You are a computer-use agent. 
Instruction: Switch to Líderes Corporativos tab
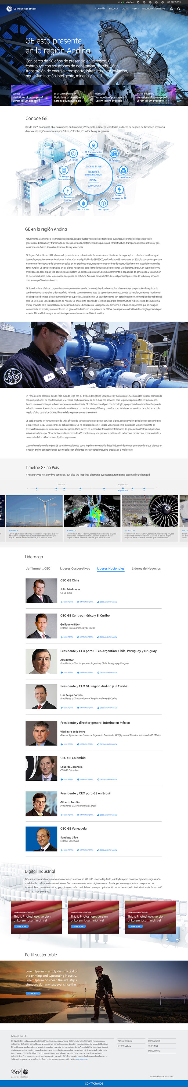pos(75,568)
